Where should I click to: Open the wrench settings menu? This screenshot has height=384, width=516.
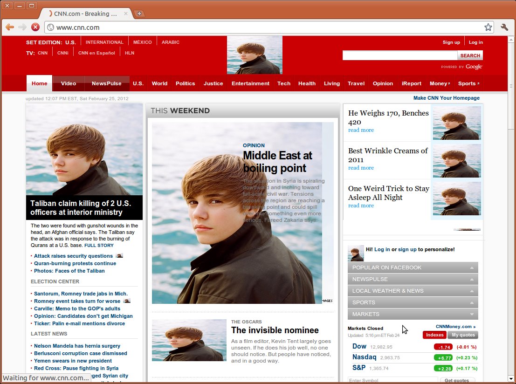point(504,27)
